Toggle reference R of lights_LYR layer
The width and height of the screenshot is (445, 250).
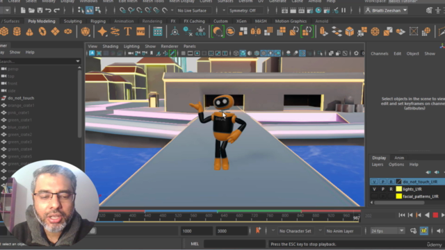point(391,189)
